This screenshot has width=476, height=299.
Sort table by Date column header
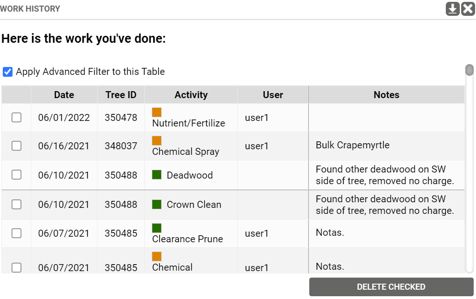pyautogui.click(x=64, y=95)
